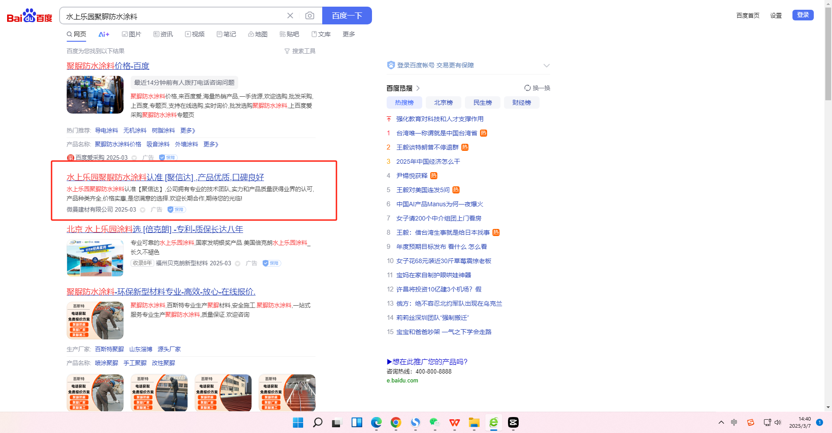Open Google Chrome from the taskbar

click(x=396, y=422)
